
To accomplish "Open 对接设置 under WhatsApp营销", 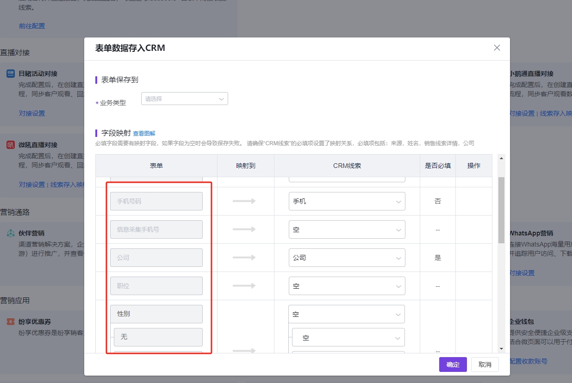I will pos(522,273).
